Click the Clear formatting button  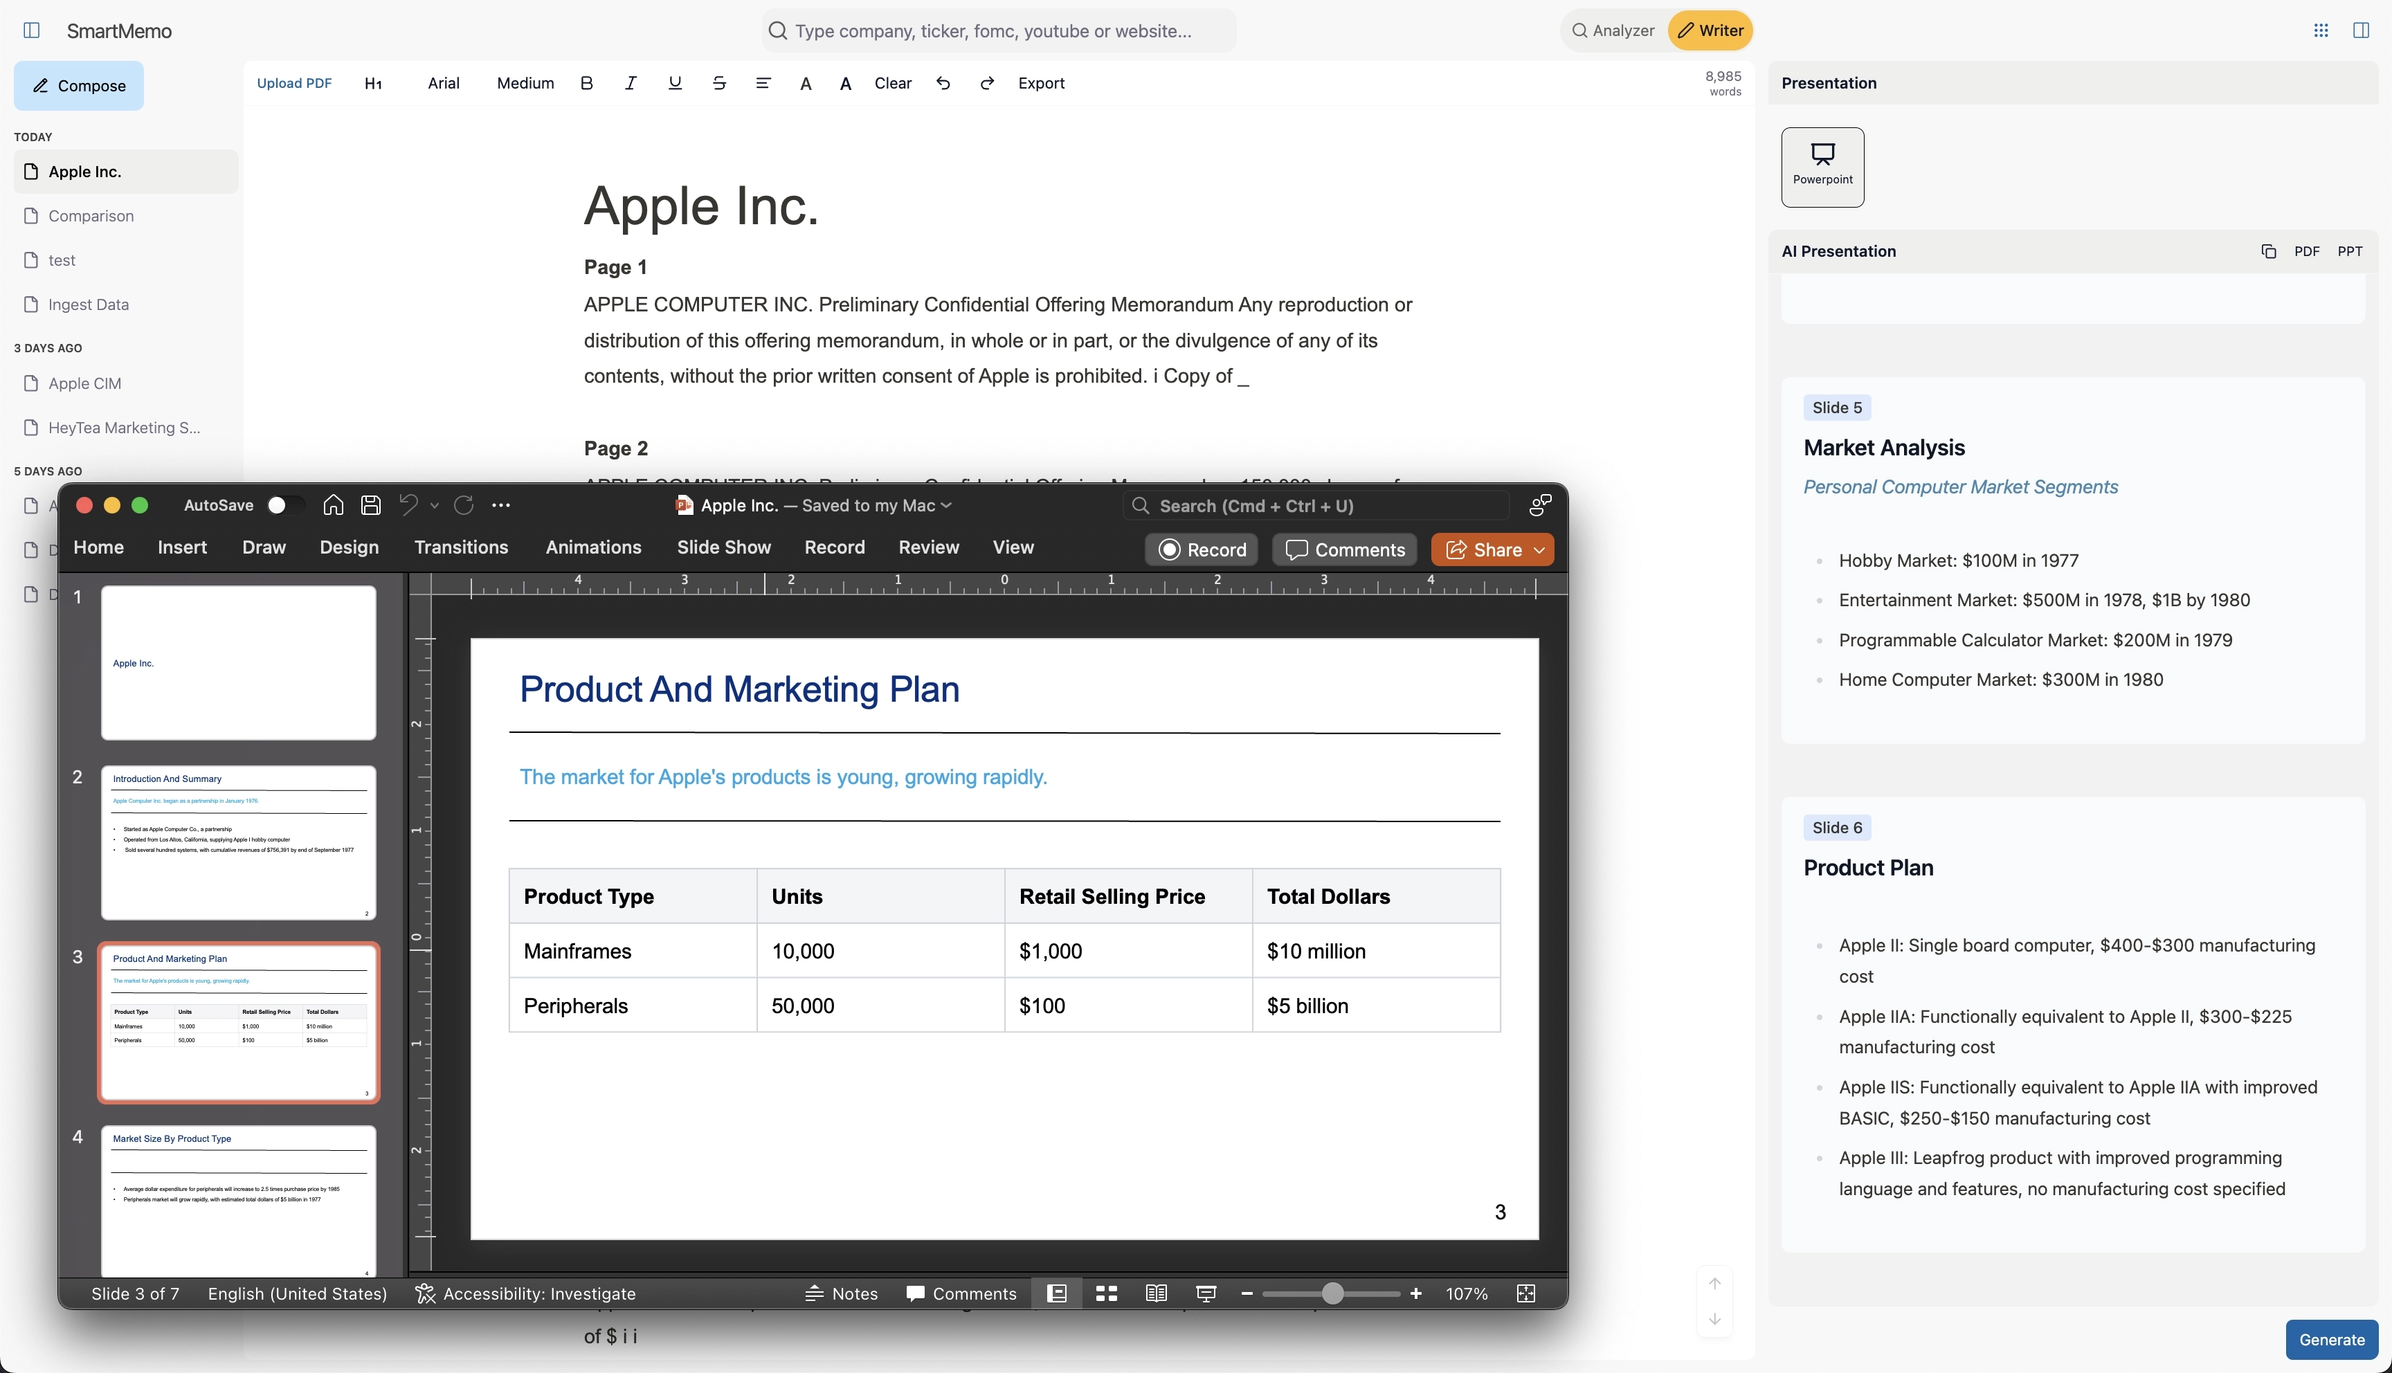(x=893, y=83)
